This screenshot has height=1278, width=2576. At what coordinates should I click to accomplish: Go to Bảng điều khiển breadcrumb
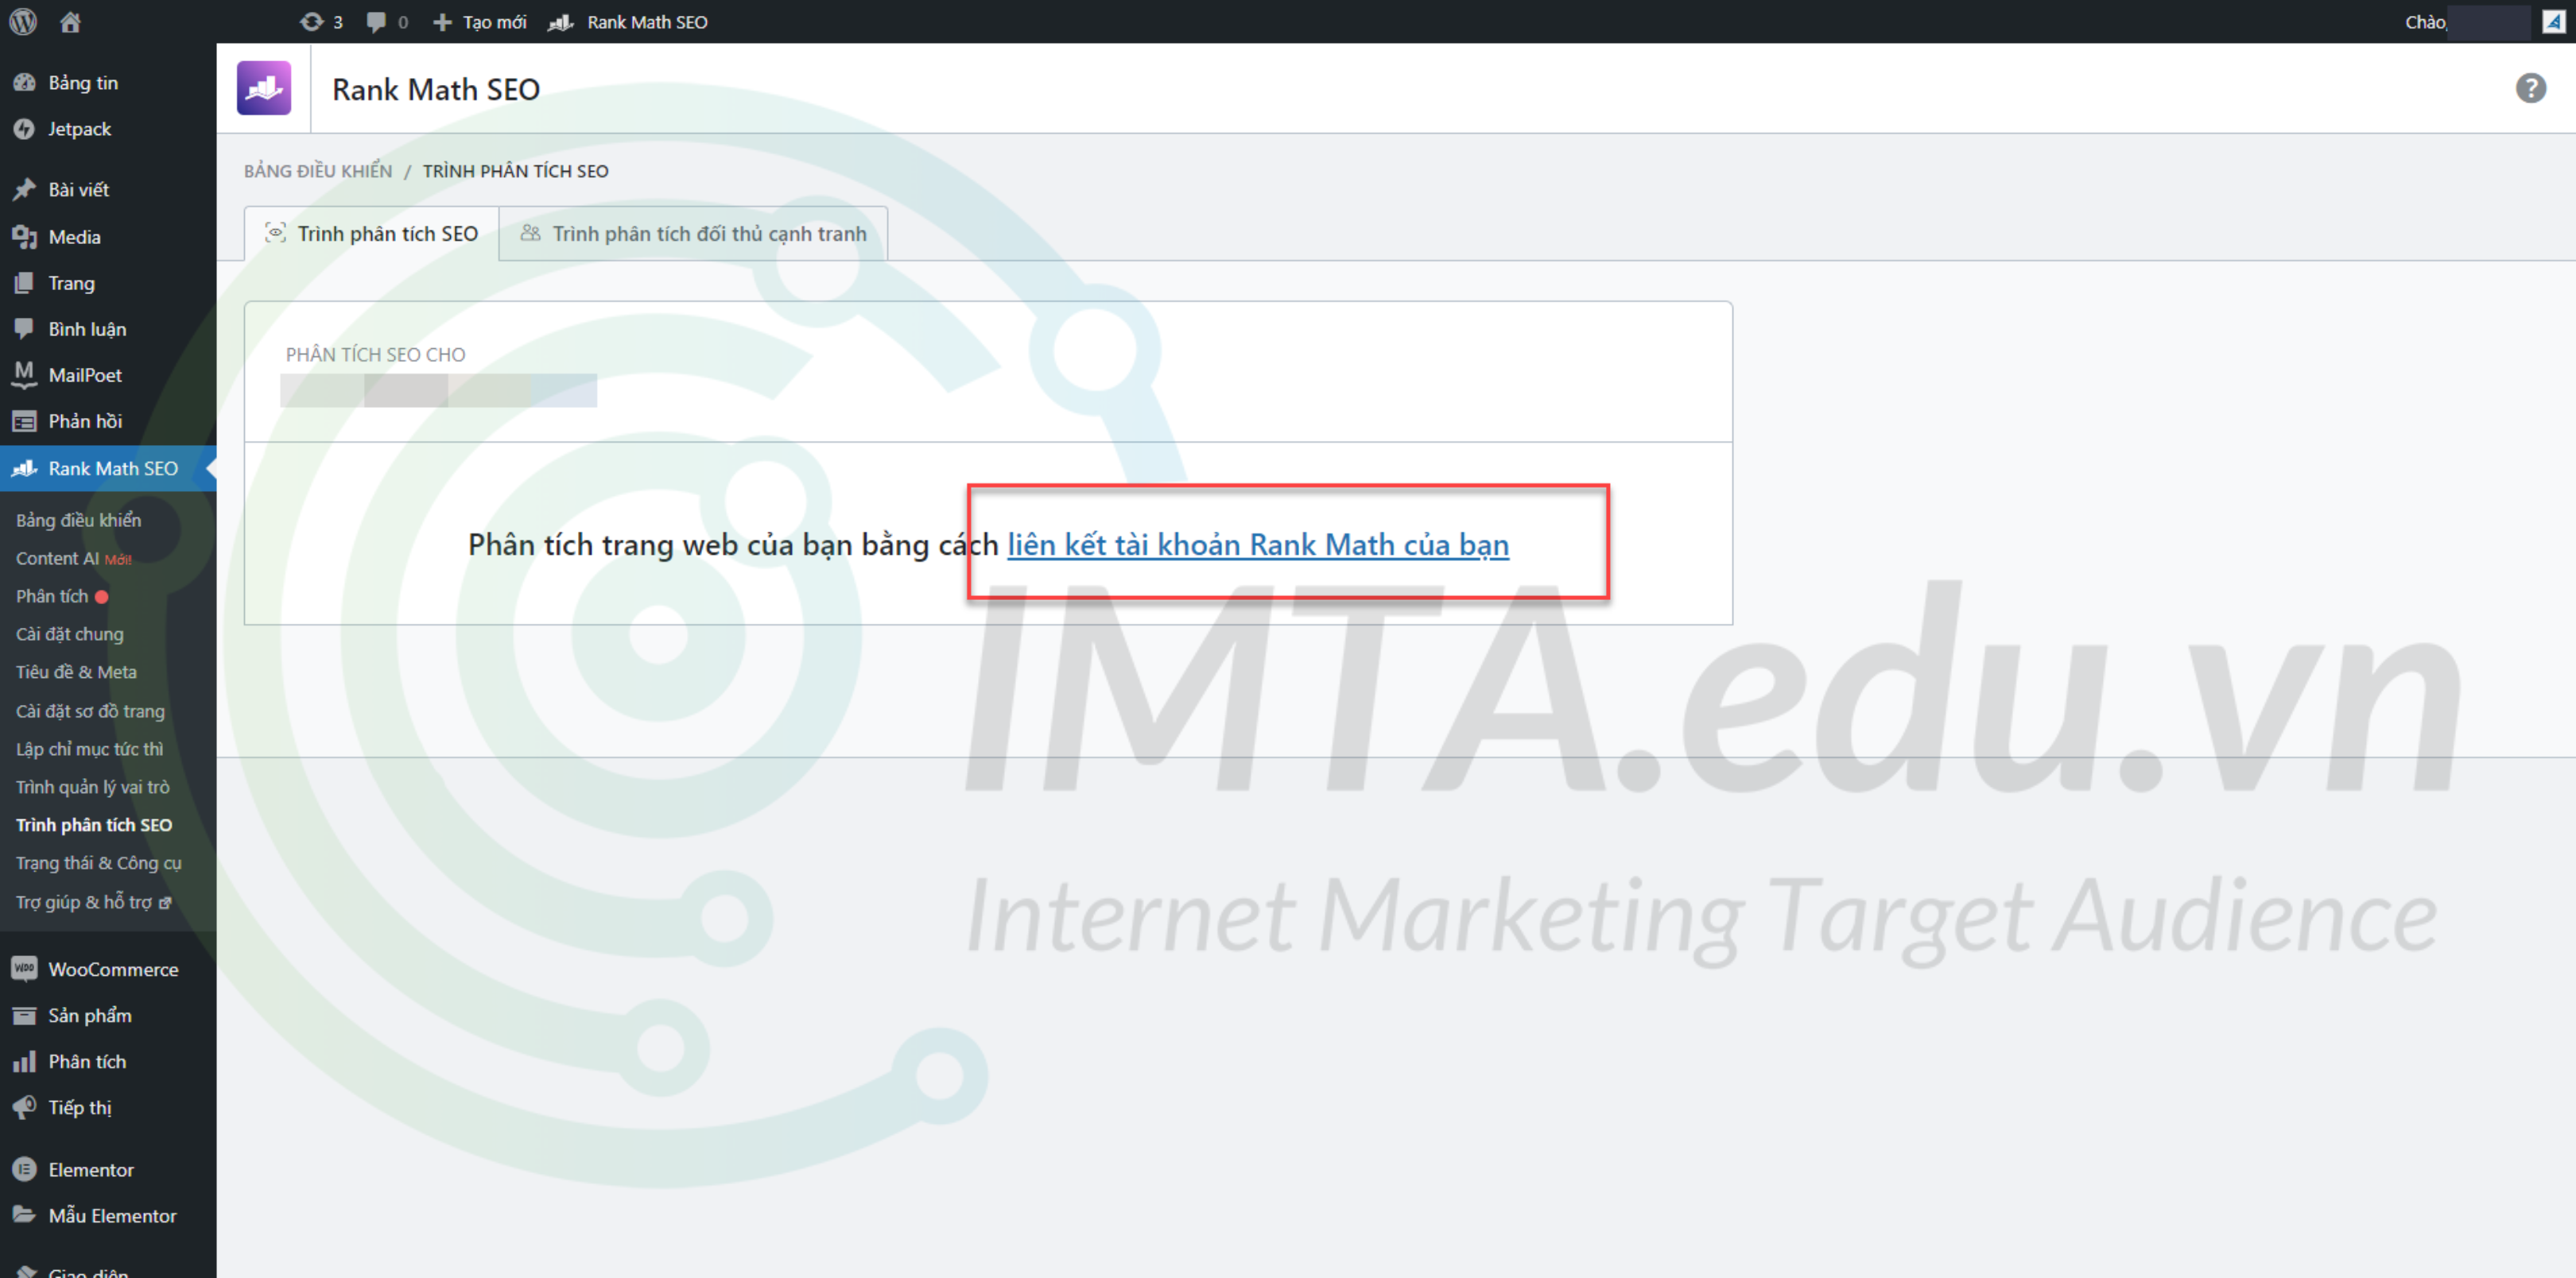pyautogui.click(x=318, y=171)
